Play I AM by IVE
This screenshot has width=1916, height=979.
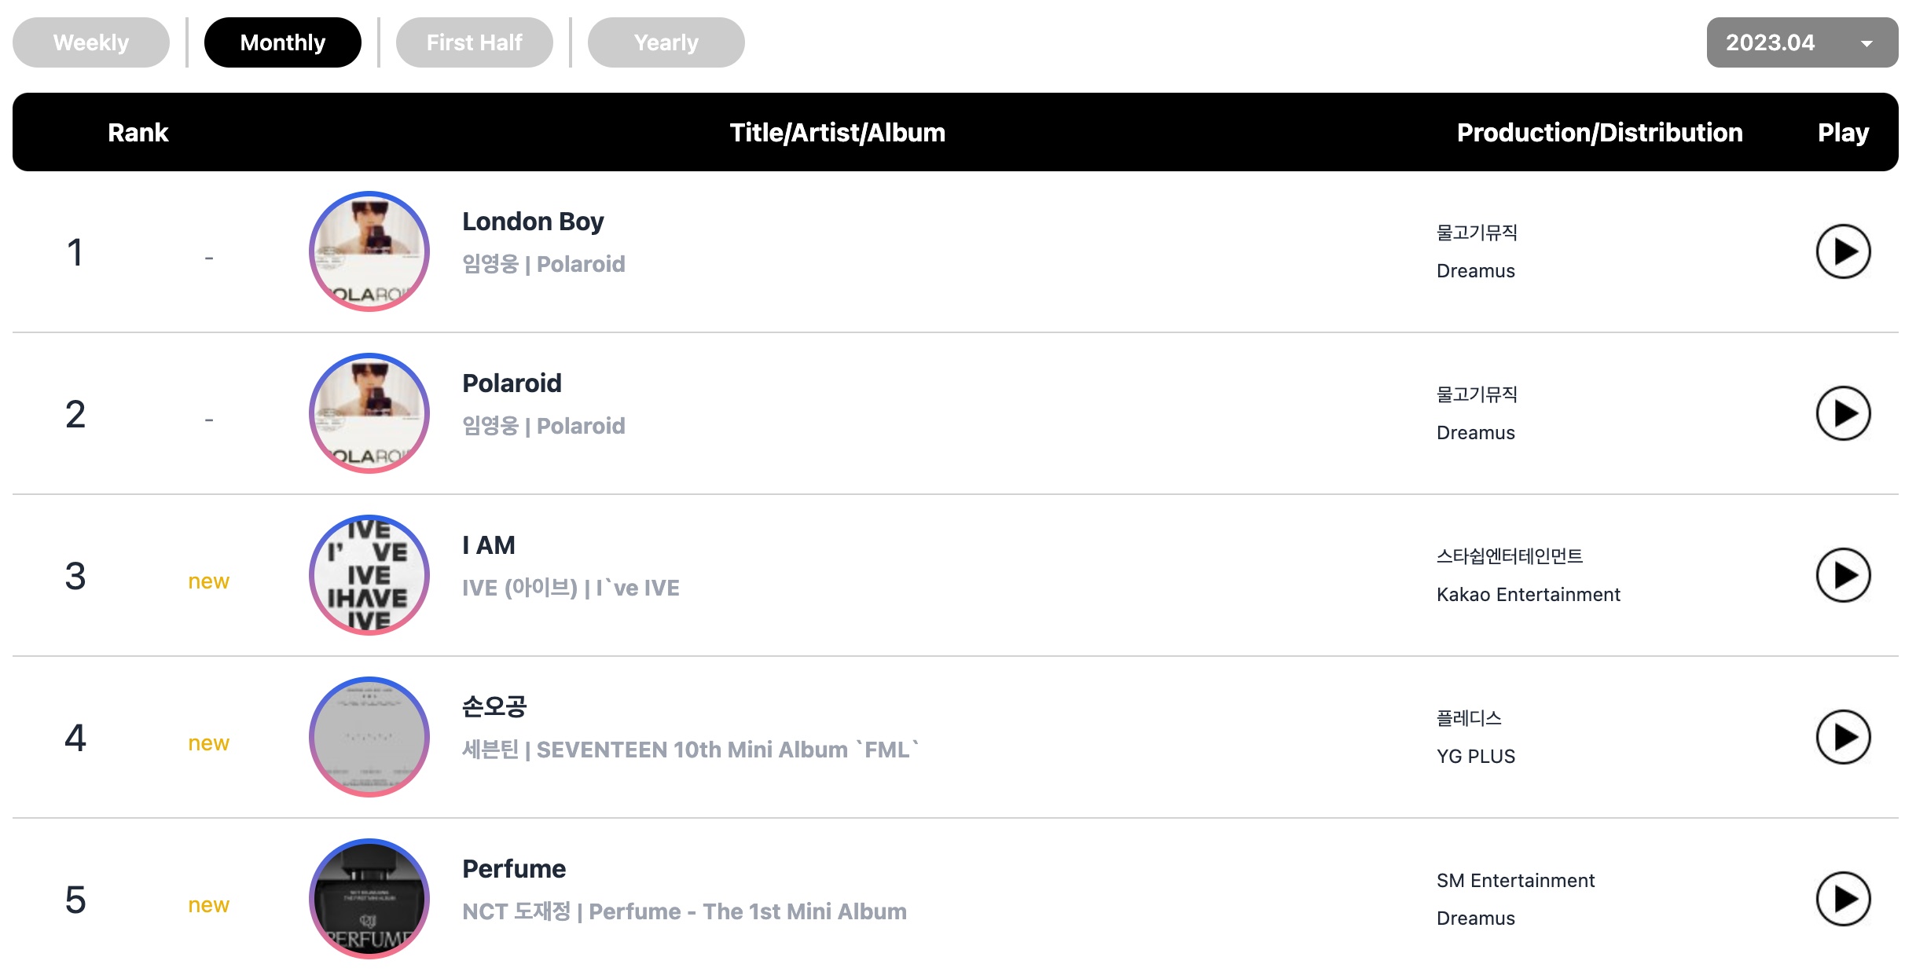pyautogui.click(x=1842, y=576)
